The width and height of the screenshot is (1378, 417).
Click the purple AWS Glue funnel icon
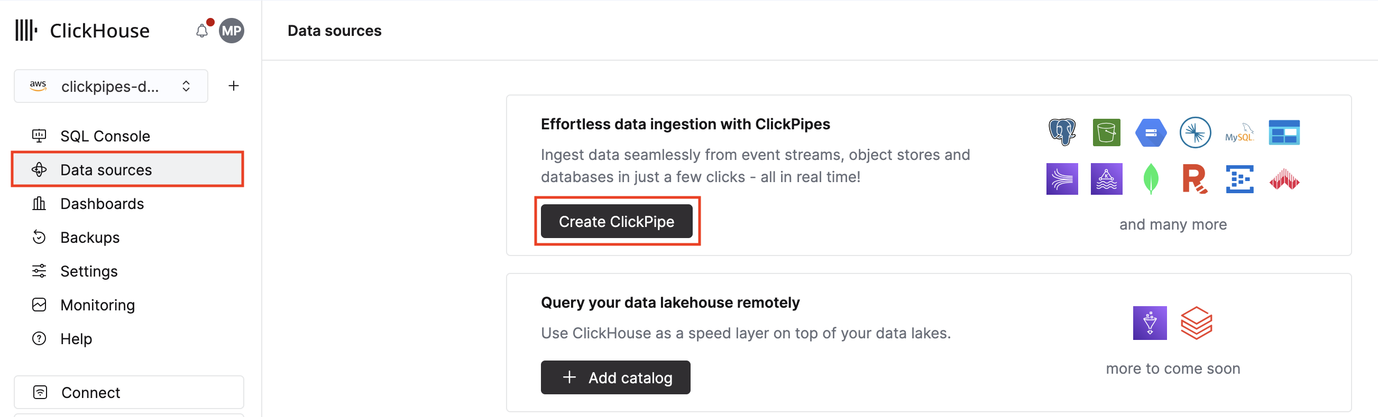(1150, 323)
